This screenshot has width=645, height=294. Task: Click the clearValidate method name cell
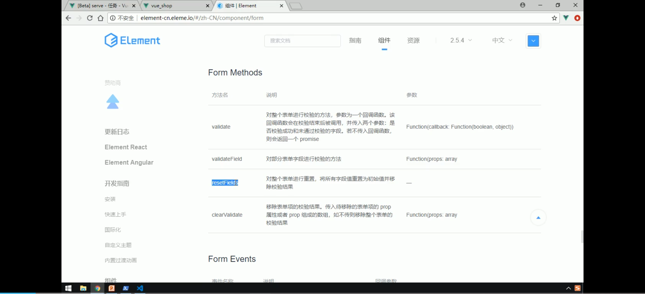[x=227, y=215]
